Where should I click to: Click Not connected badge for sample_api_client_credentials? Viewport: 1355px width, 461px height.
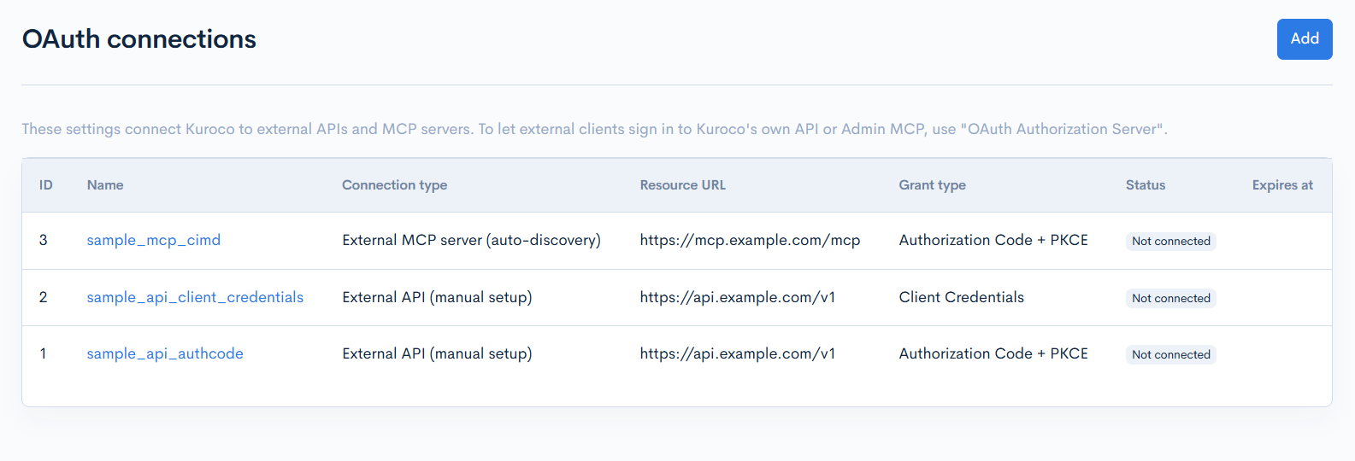click(x=1171, y=298)
